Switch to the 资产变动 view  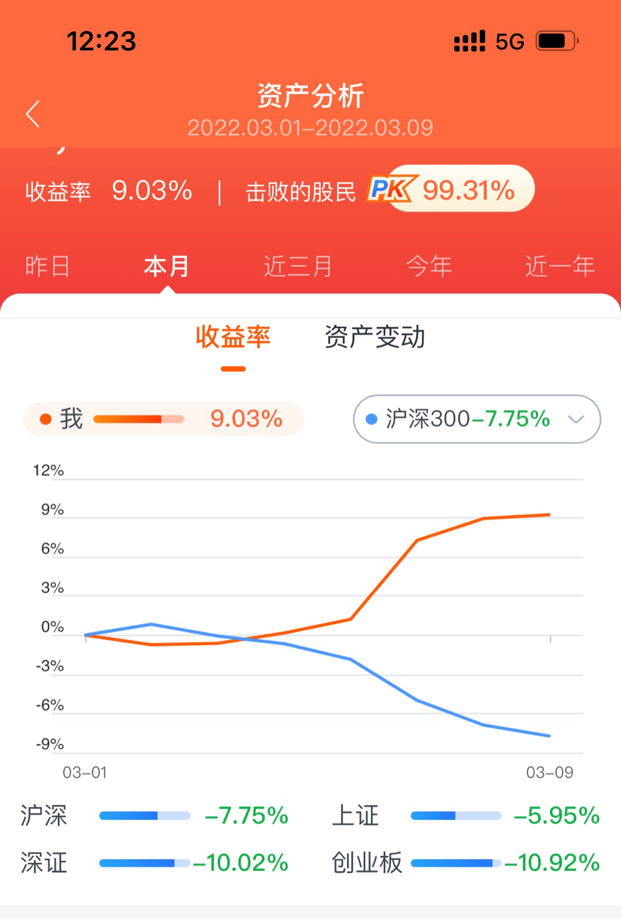point(375,337)
